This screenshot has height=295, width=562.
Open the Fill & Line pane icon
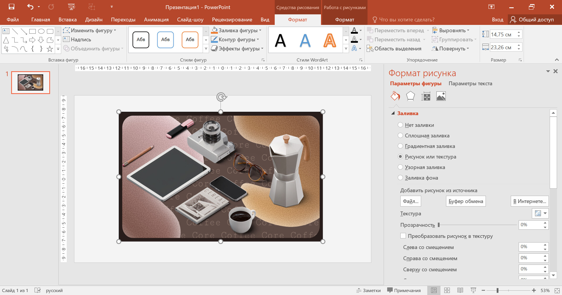click(395, 96)
